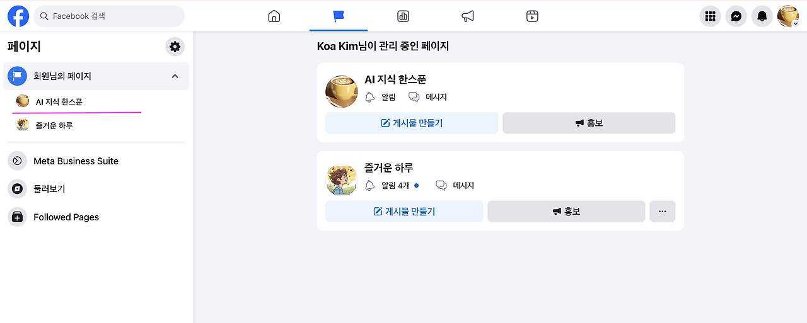Create post for AI 지식 한스푼

coord(412,123)
